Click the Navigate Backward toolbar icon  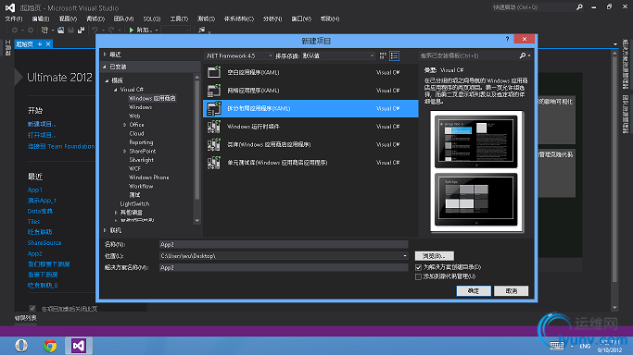pyautogui.click(x=15, y=30)
